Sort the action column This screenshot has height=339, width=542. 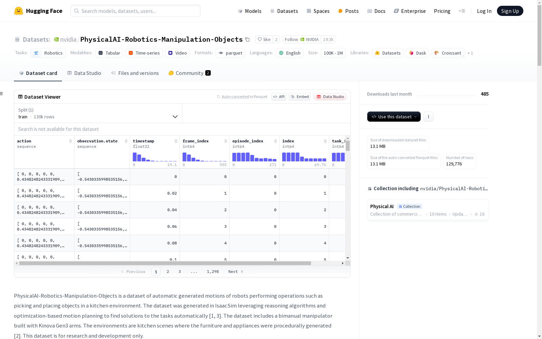coord(70,141)
